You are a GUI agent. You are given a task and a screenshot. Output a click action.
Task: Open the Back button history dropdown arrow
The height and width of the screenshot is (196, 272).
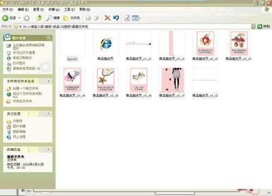point(19,18)
